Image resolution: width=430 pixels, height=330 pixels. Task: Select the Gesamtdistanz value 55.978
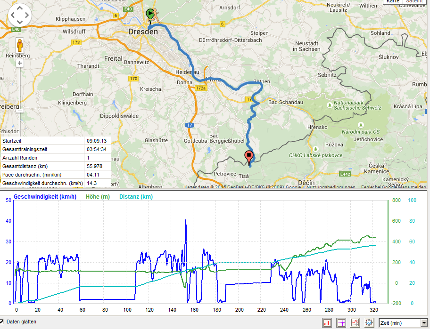[95, 166]
